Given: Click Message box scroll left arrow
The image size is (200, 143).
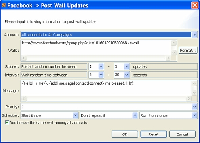Looking at the screenshot, I should pyautogui.click(x=24, y=98).
